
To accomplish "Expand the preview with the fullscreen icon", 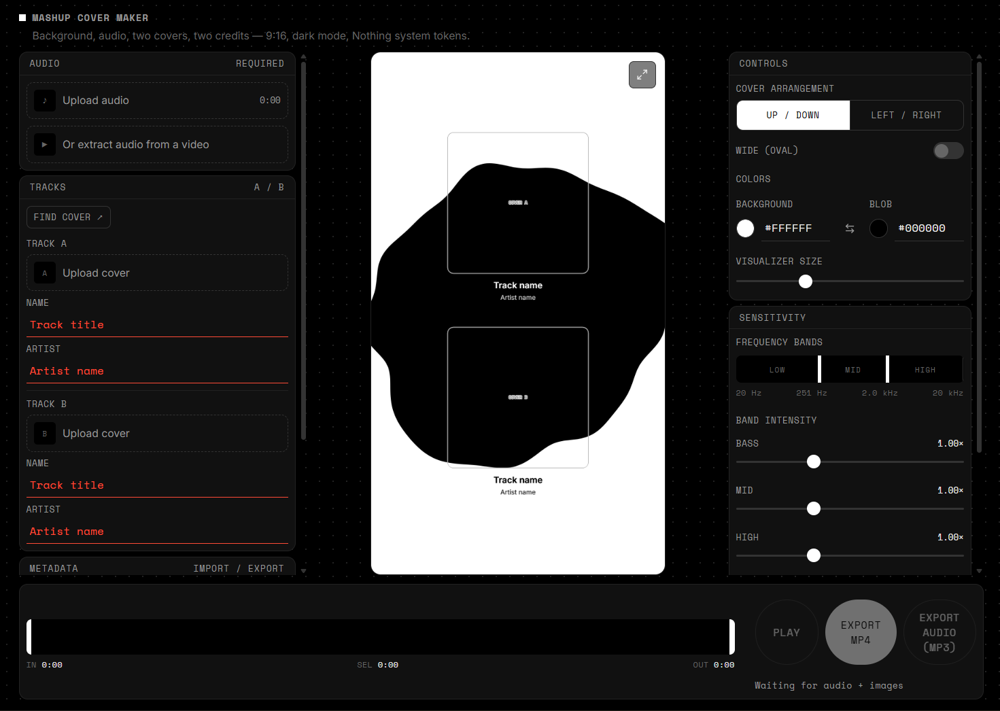I will click(x=642, y=75).
